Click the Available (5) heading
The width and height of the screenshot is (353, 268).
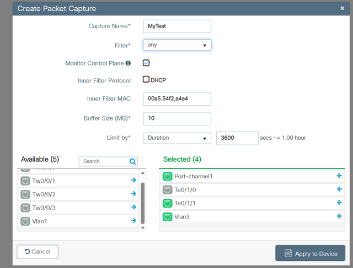point(40,159)
